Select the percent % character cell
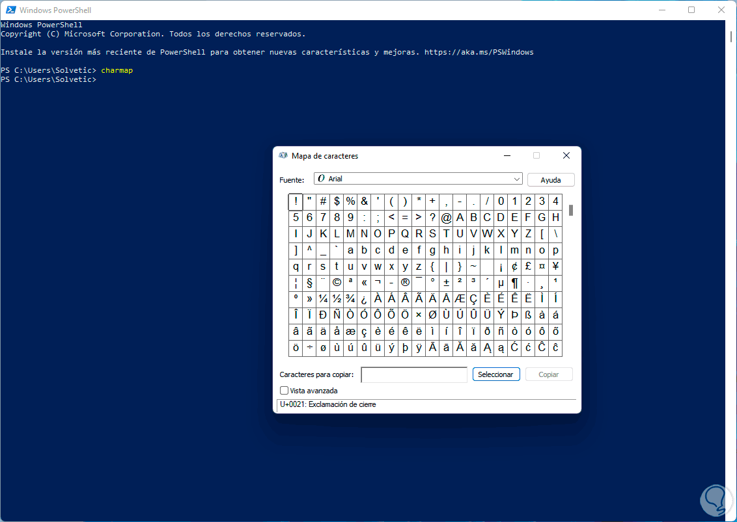Image resolution: width=737 pixels, height=522 pixels. (350, 202)
